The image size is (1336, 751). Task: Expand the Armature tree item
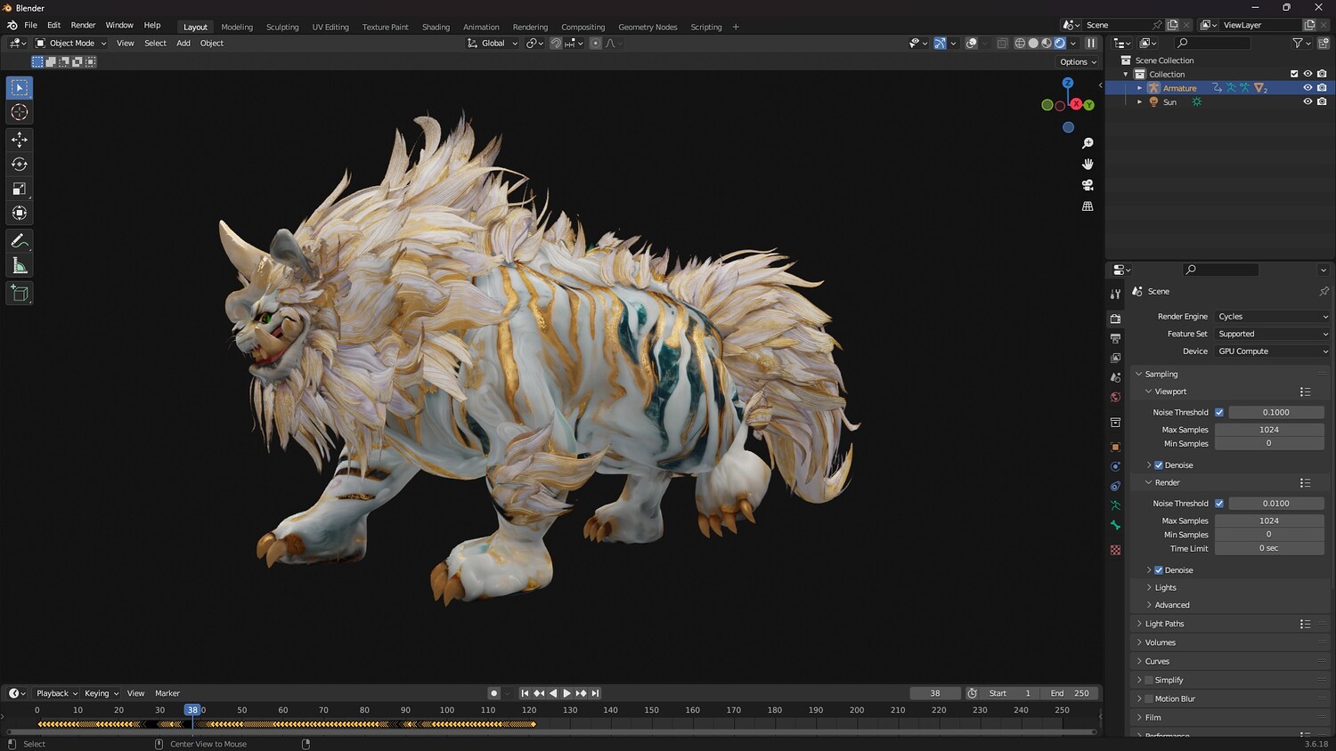[1139, 88]
